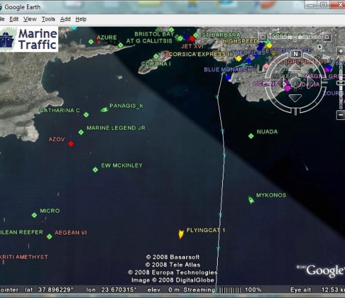Select the blue BLUE MONARCH diamond marker
This screenshot has height=298, width=345.
click(228, 77)
